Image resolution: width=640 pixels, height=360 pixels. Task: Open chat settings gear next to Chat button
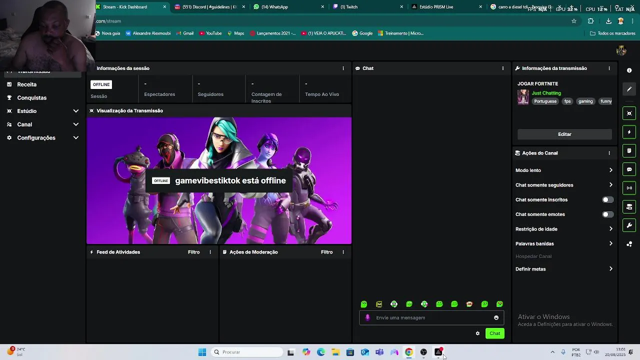[477, 333]
